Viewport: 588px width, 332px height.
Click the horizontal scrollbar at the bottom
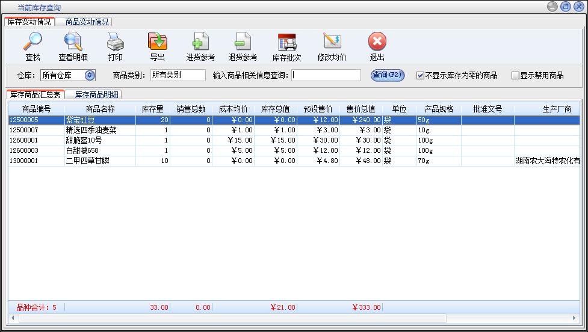[229, 318]
